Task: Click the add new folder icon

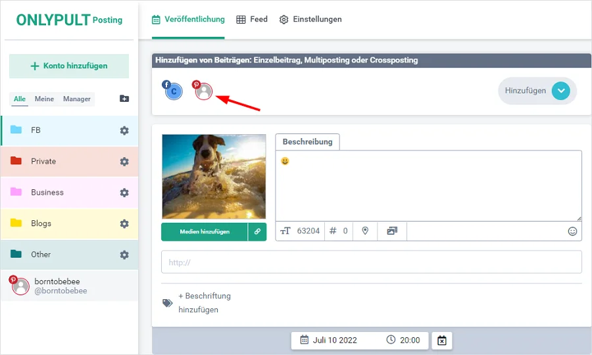Action: click(124, 99)
